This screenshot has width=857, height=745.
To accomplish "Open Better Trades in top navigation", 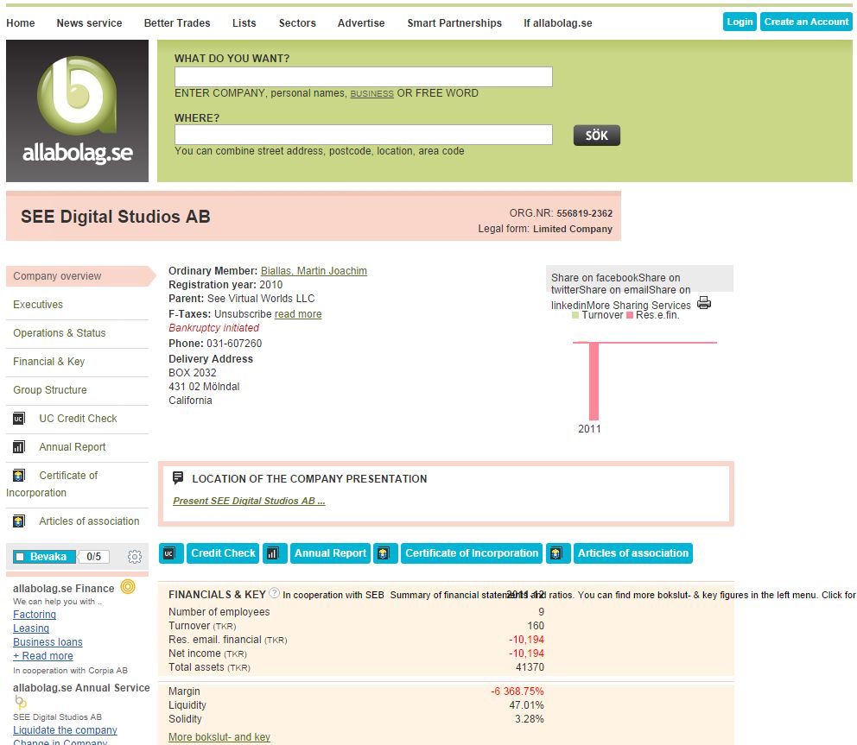I will tap(177, 23).
